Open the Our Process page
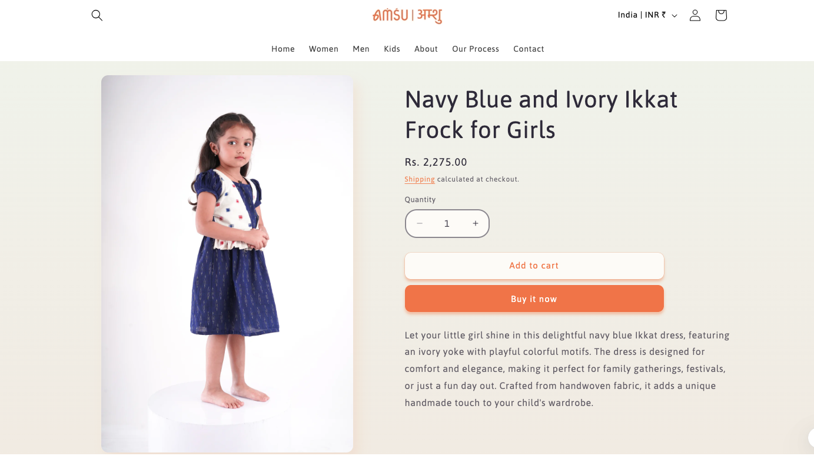 (476, 49)
